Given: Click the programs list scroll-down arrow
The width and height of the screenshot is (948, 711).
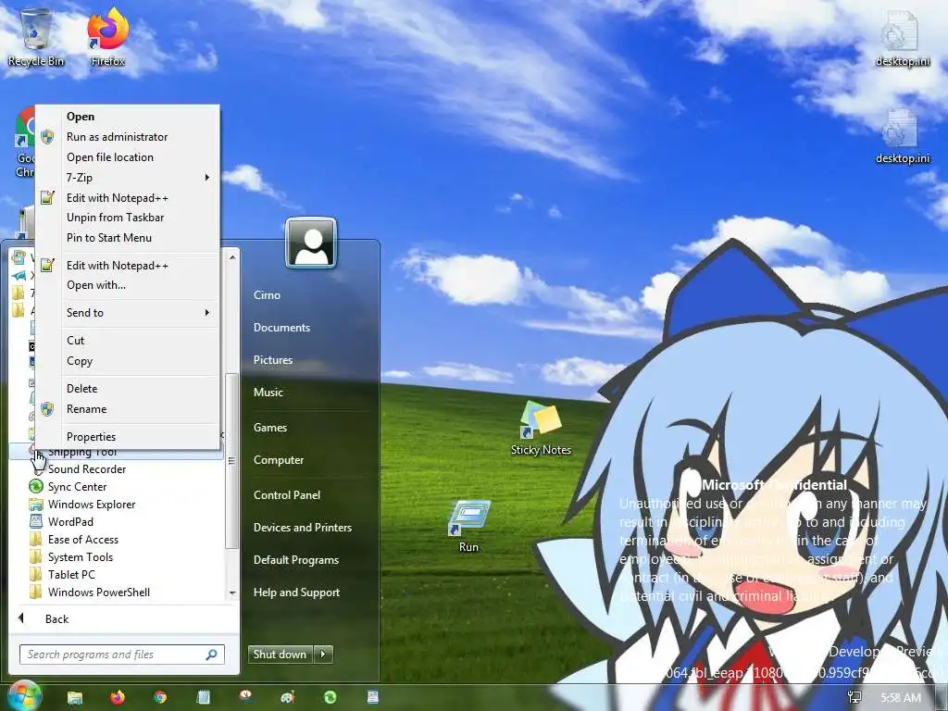Looking at the screenshot, I should point(232,593).
